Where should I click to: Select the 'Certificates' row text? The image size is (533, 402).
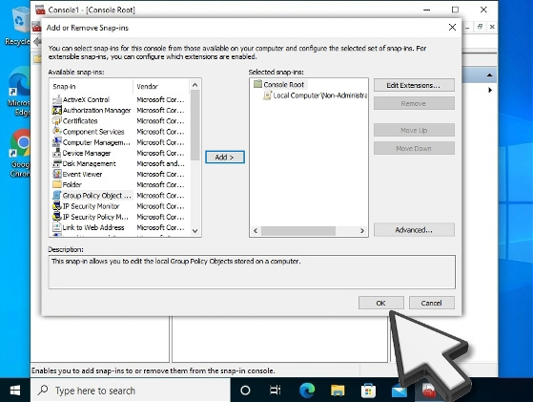coord(80,121)
